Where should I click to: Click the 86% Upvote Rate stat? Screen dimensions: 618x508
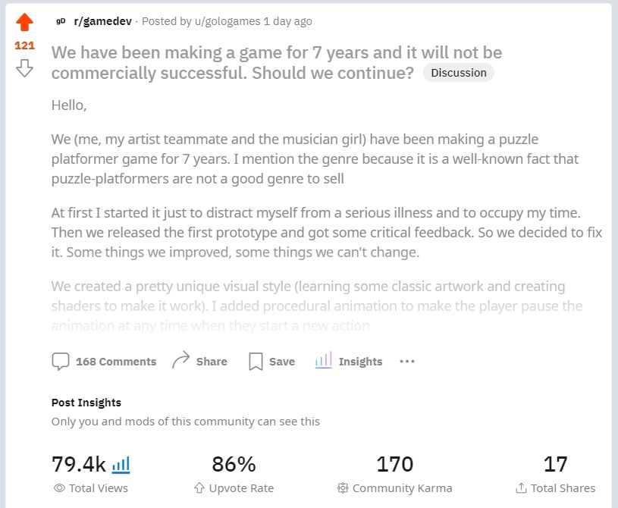coord(234,464)
